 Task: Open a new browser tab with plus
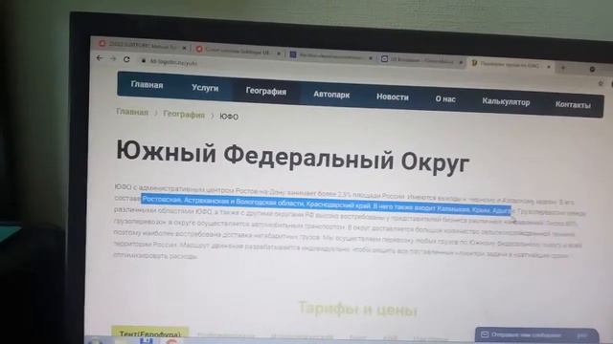563,68
